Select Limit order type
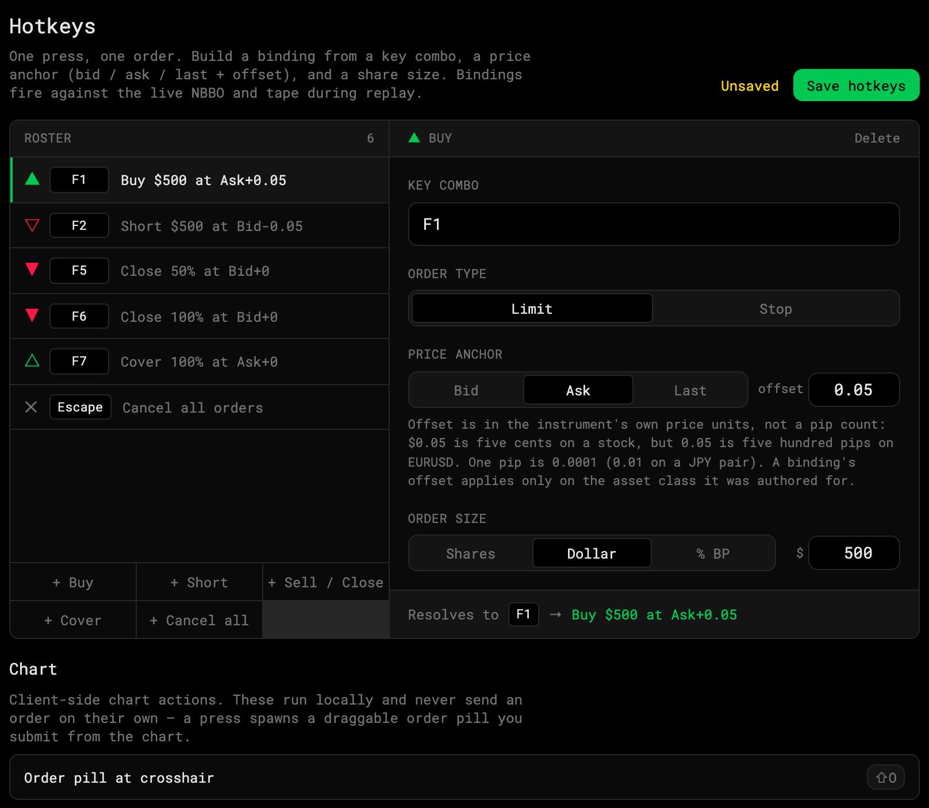The width and height of the screenshot is (929, 808). pos(532,309)
